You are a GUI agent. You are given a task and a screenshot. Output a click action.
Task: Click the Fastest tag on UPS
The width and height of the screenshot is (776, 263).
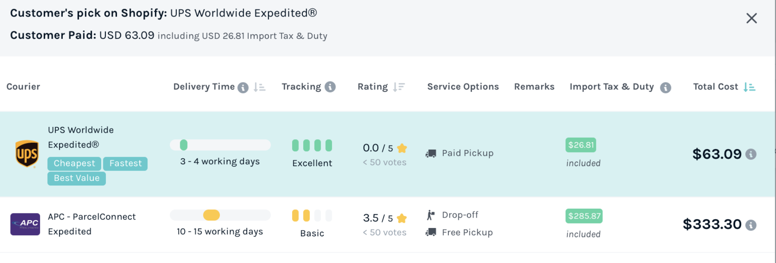(x=125, y=164)
